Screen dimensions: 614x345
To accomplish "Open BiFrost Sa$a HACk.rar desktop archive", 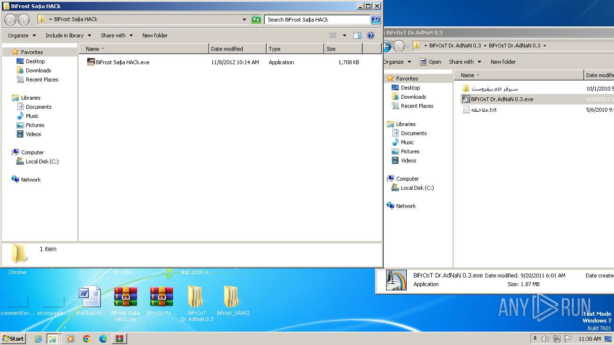I will 125,304.
